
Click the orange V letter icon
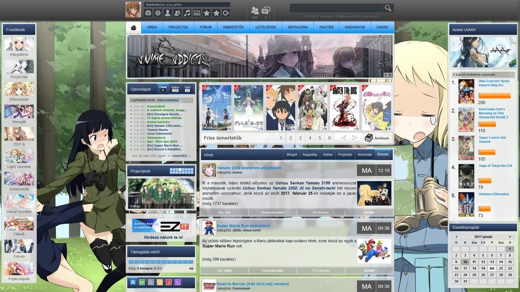click(x=160, y=282)
